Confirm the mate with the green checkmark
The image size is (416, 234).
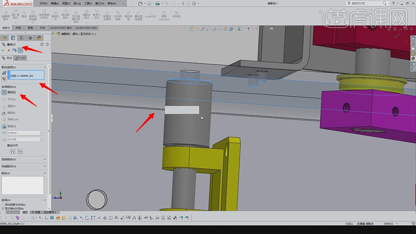pos(3,50)
